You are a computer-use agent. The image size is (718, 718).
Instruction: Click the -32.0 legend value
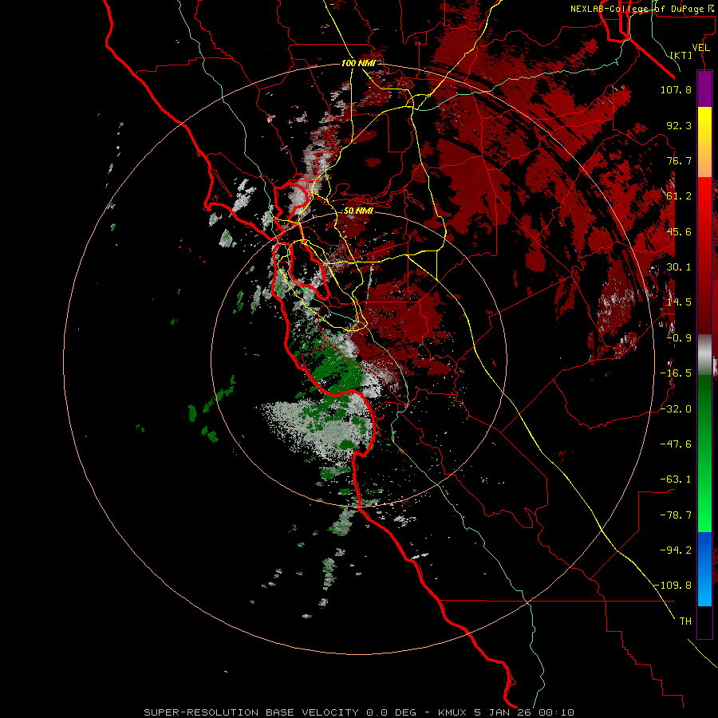click(676, 409)
